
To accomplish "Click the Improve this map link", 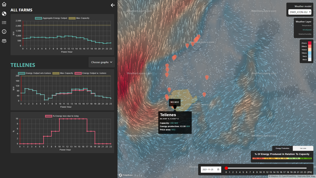I will tap(306, 176).
